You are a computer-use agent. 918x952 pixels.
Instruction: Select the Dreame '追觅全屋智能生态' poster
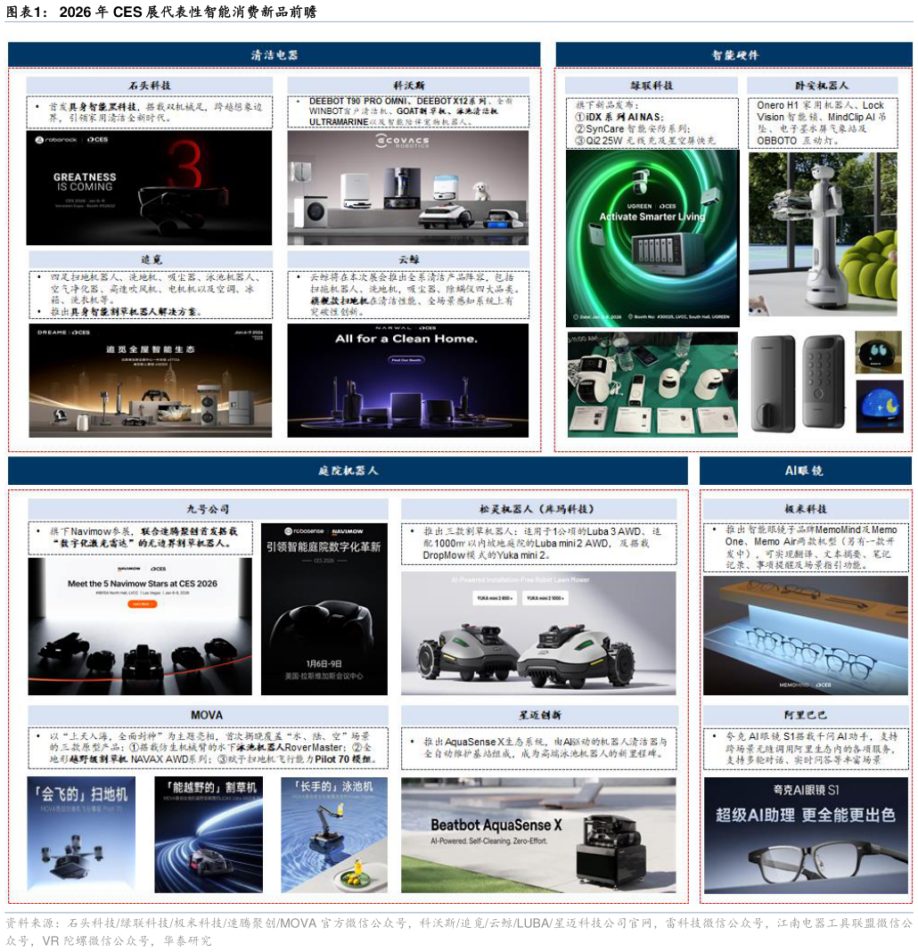[150, 380]
